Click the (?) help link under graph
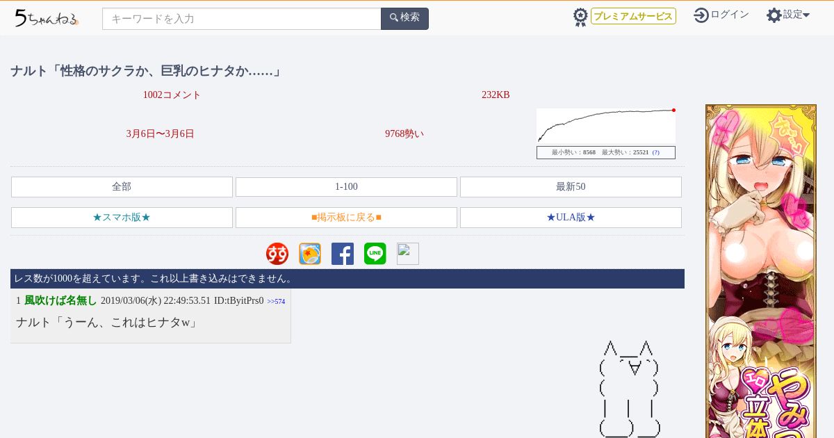Image resolution: width=834 pixels, height=438 pixels. [655, 152]
